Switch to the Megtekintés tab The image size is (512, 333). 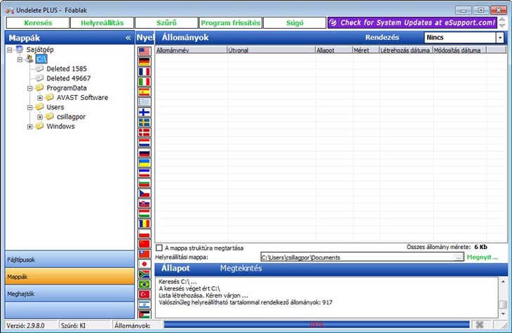[241, 269]
